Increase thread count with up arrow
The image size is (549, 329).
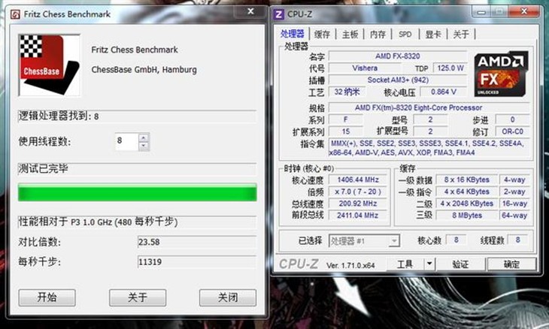pos(143,137)
